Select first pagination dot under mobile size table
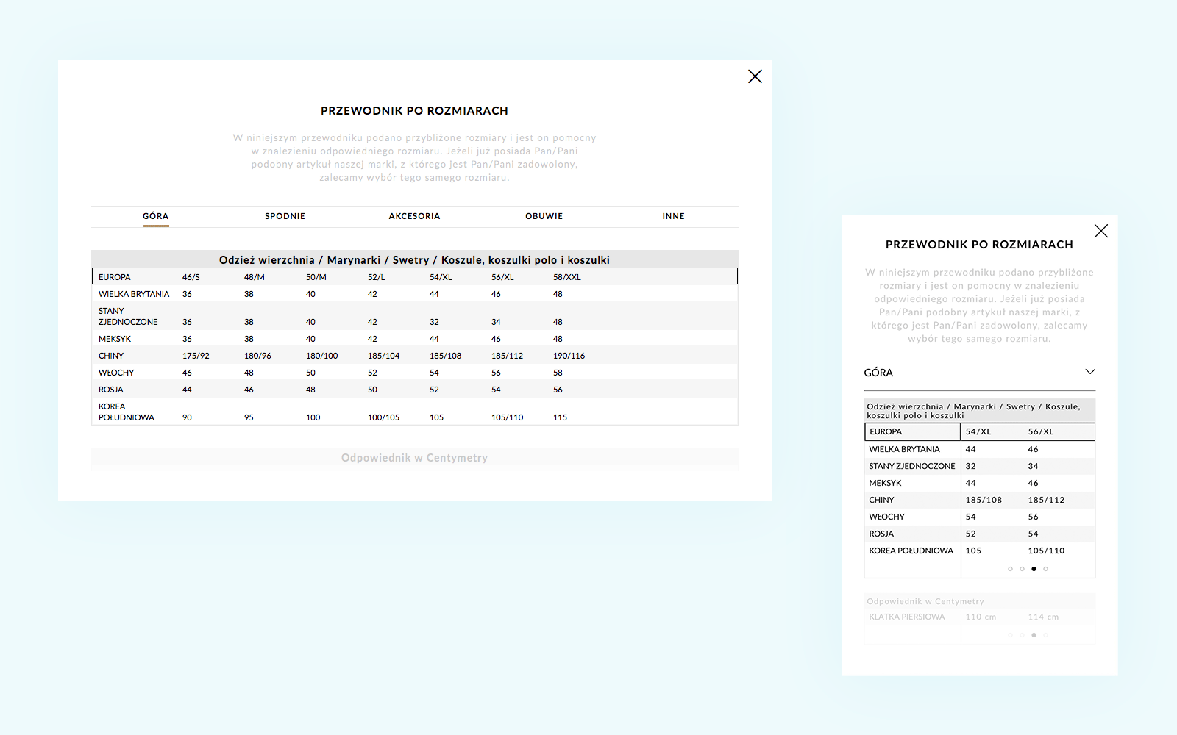1177x735 pixels. (1011, 569)
